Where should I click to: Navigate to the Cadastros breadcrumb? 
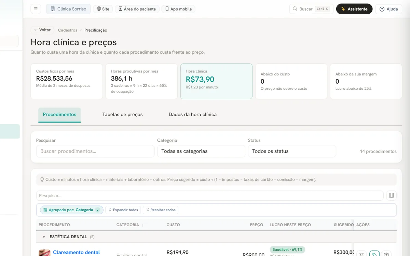pos(68,30)
